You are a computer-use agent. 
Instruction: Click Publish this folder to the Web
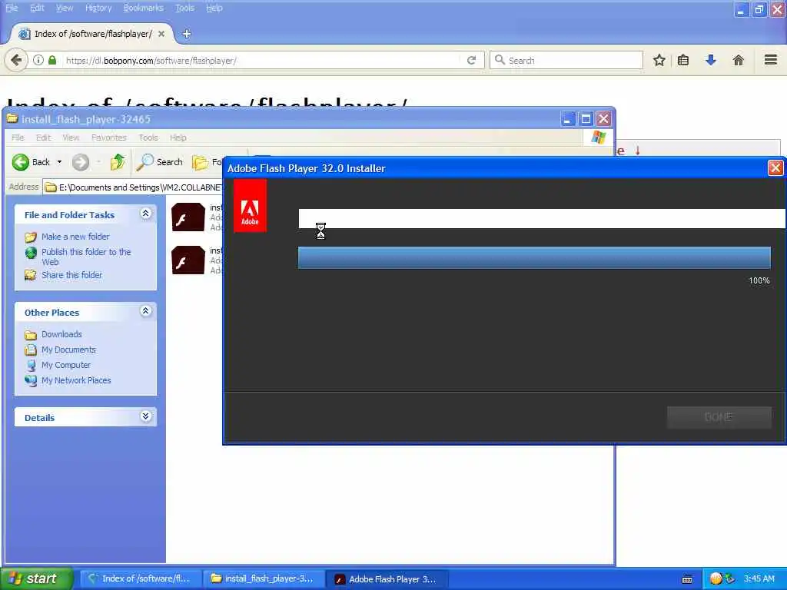[86, 257]
